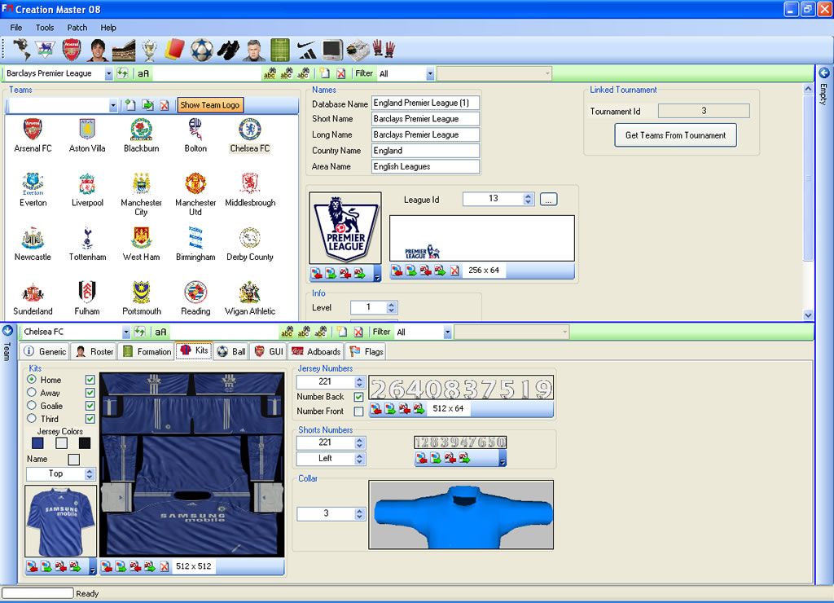Open the stadium editor icon

tap(124, 50)
